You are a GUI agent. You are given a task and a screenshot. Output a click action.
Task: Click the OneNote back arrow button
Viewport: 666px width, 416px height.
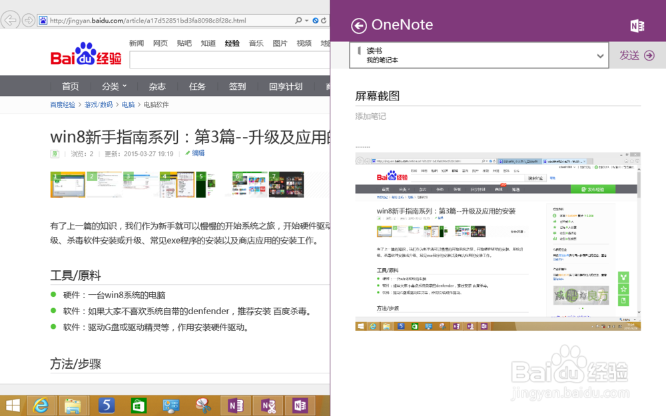[359, 25]
